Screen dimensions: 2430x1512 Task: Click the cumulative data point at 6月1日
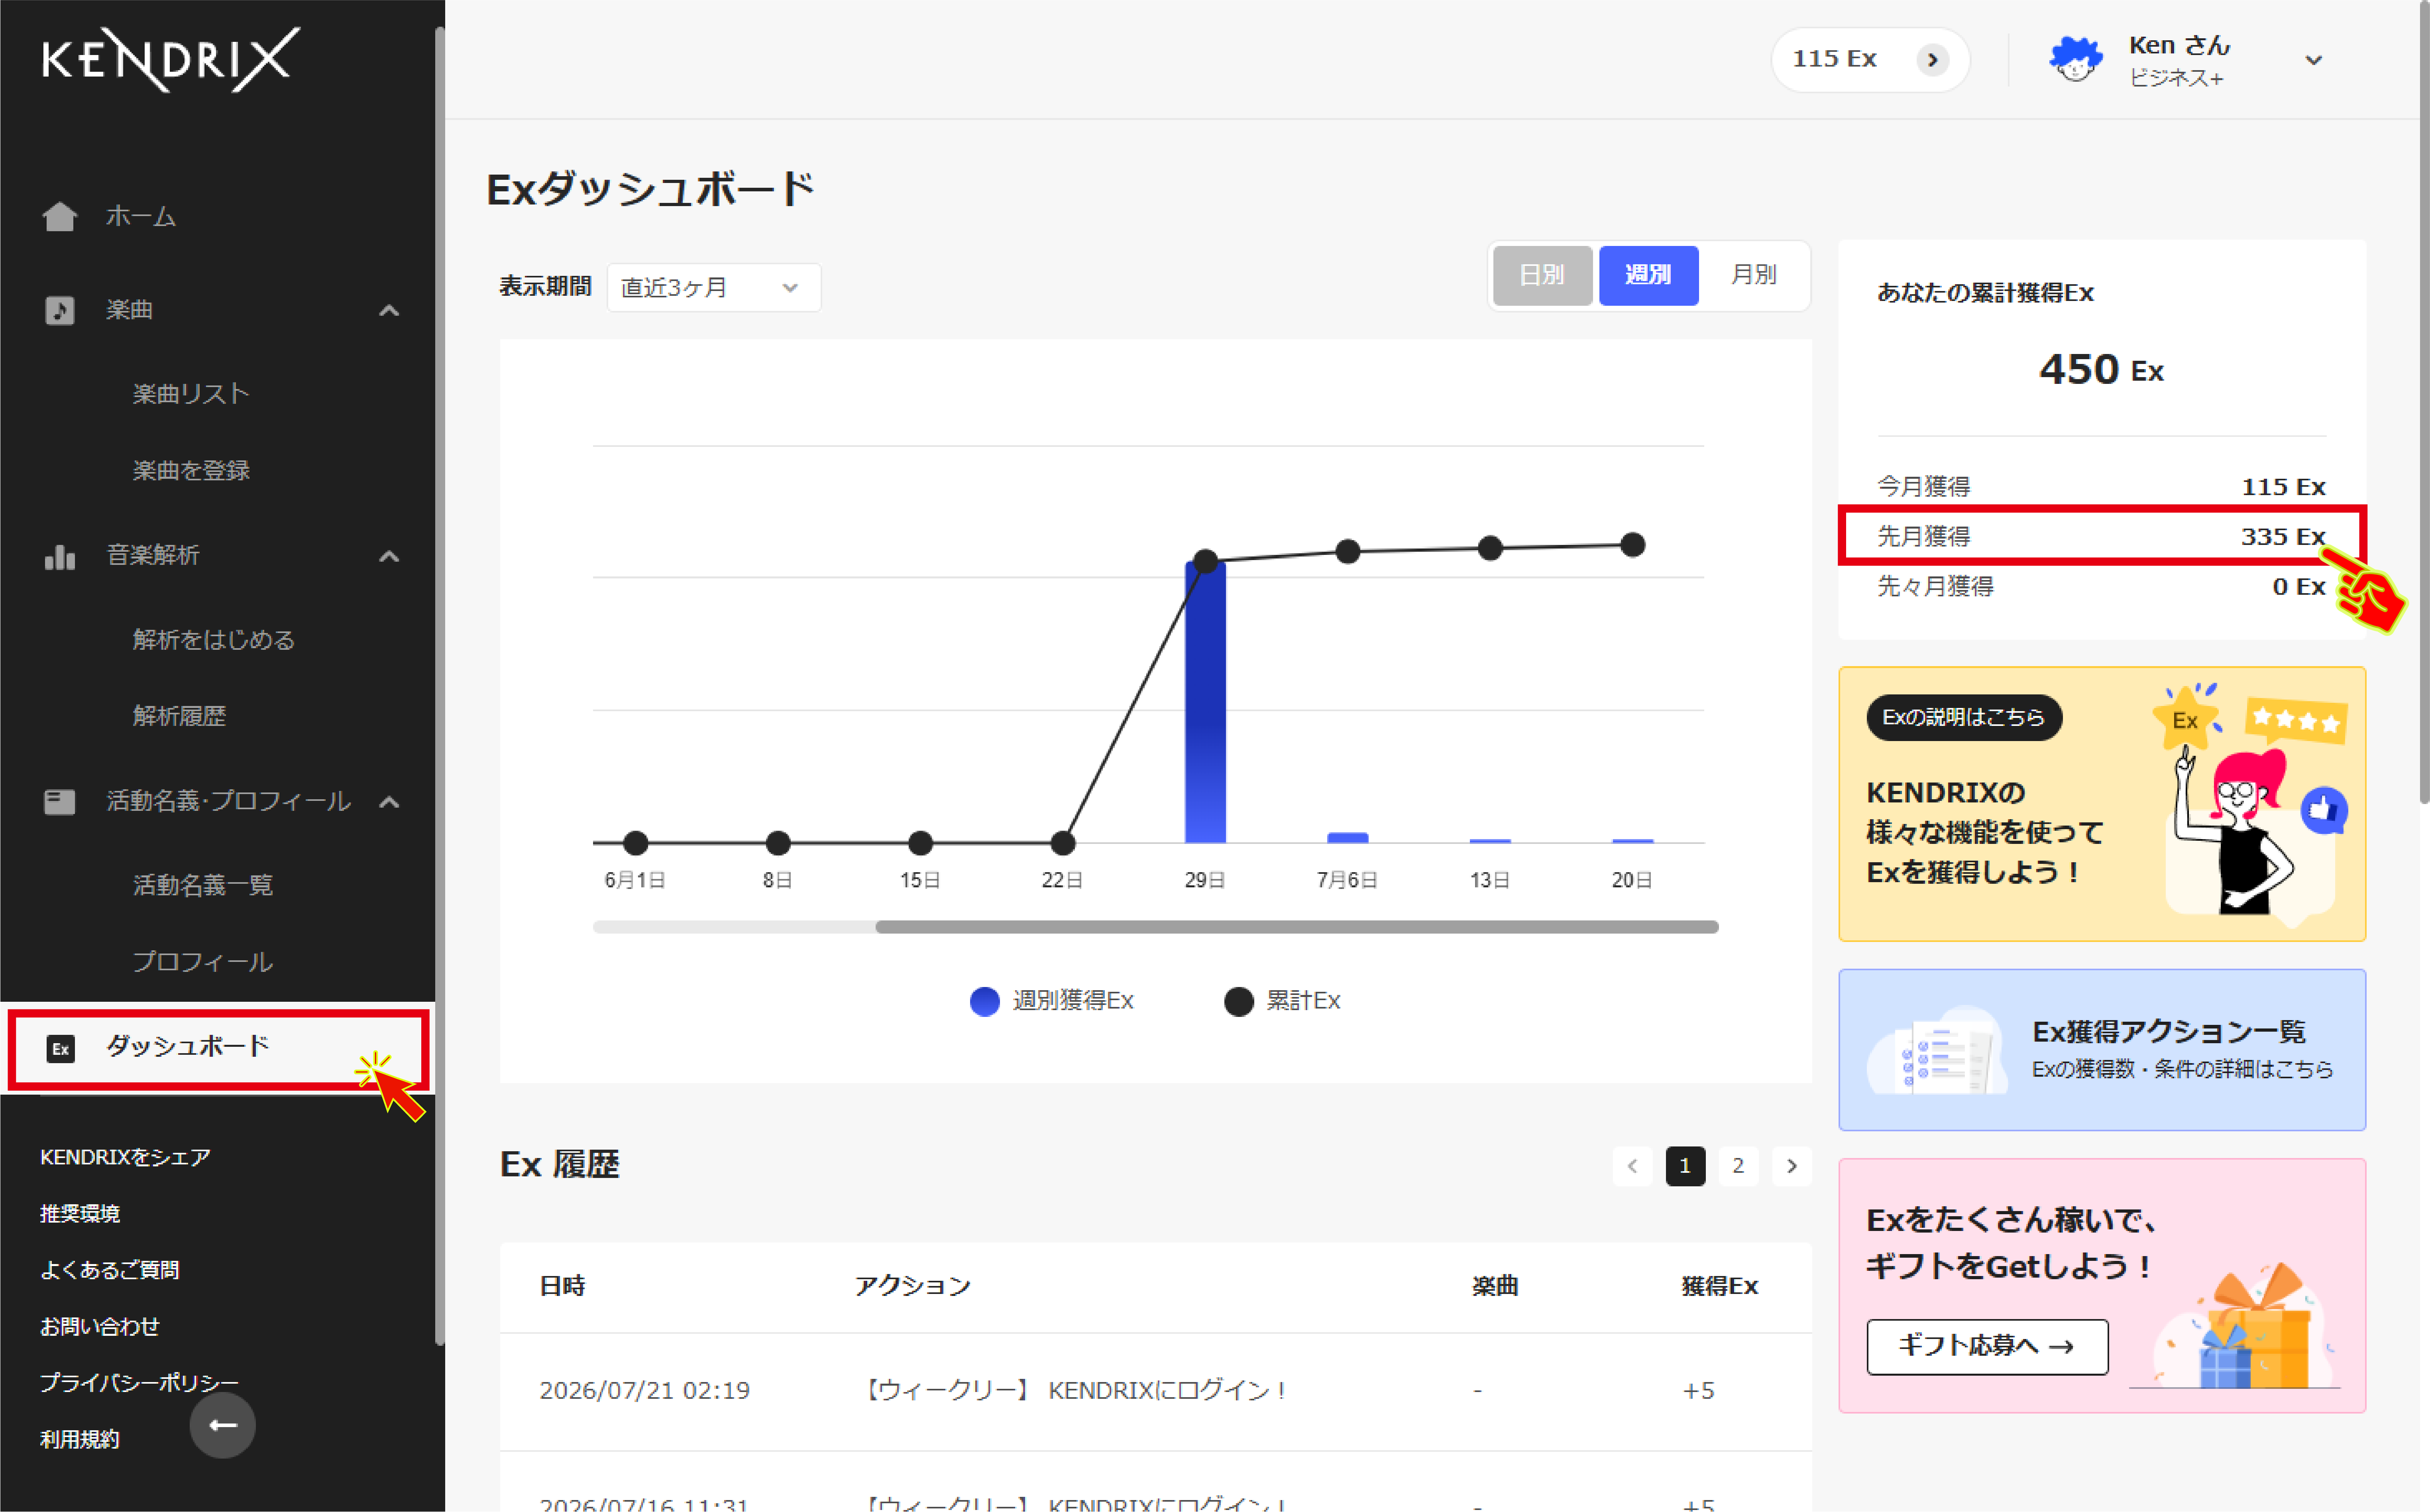pyautogui.click(x=636, y=843)
